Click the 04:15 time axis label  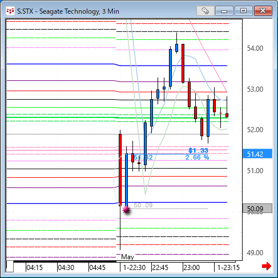click(x=34, y=268)
